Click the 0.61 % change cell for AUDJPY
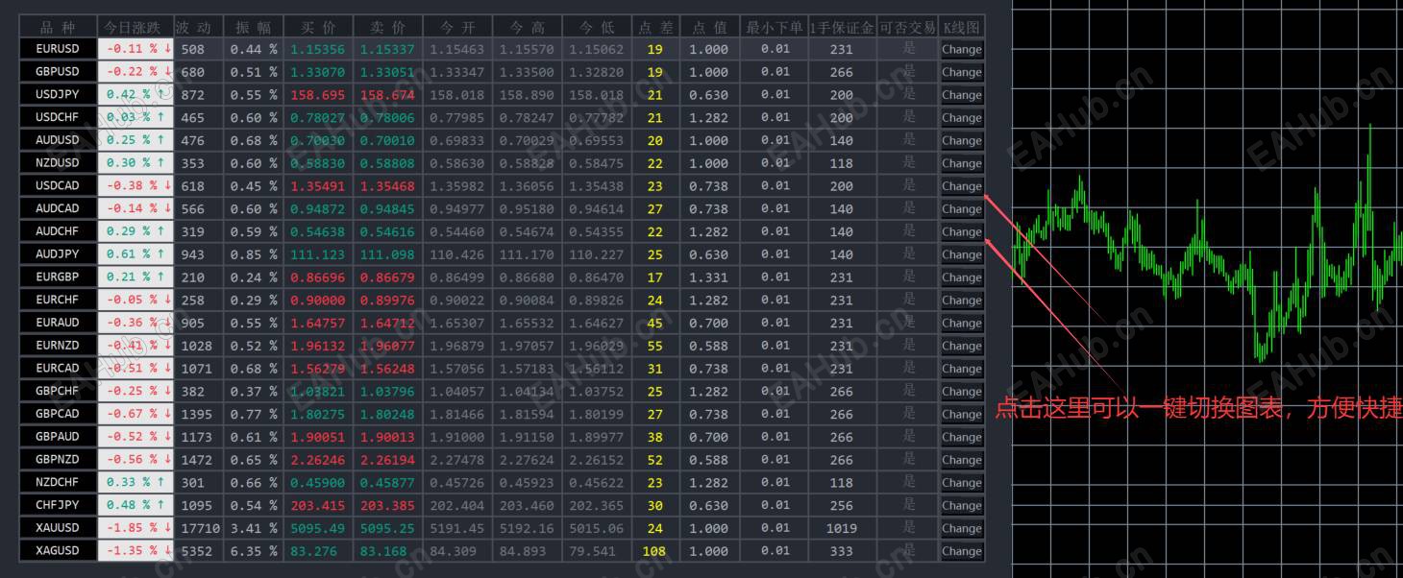Viewport: 1403px width, 578px height. [x=135, y=254]
